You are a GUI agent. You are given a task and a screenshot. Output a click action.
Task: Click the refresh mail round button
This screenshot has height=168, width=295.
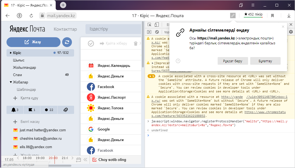(x=67, y=42)
